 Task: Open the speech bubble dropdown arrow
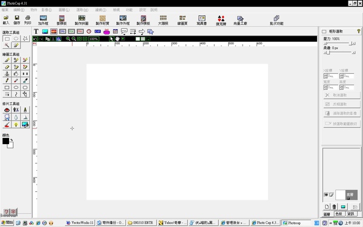pos(124,35)
